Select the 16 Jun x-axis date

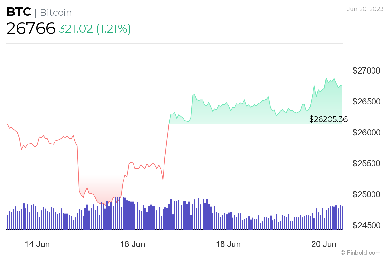[133, 244]
